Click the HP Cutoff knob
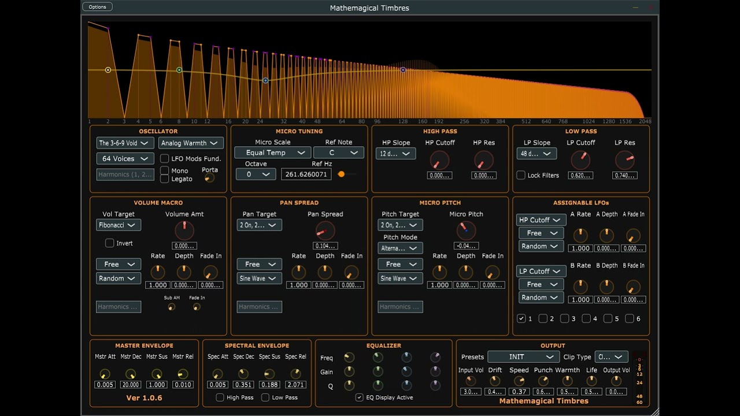This screenshot has width=740, height=416. point(439,160)
